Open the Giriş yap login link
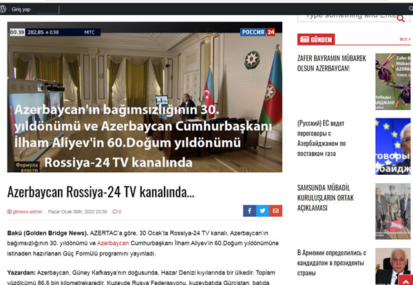413x285 pixels. (21, 10)
